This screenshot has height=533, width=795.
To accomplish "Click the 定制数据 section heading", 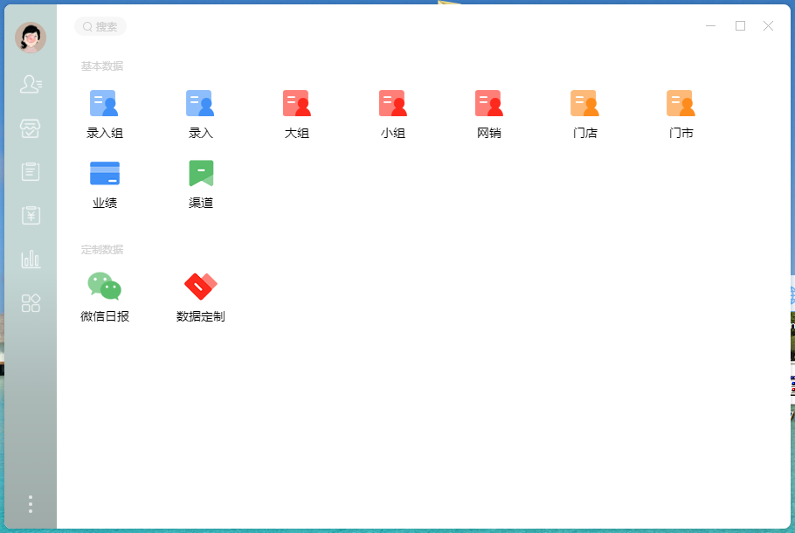I will click(x=102, y=250).
